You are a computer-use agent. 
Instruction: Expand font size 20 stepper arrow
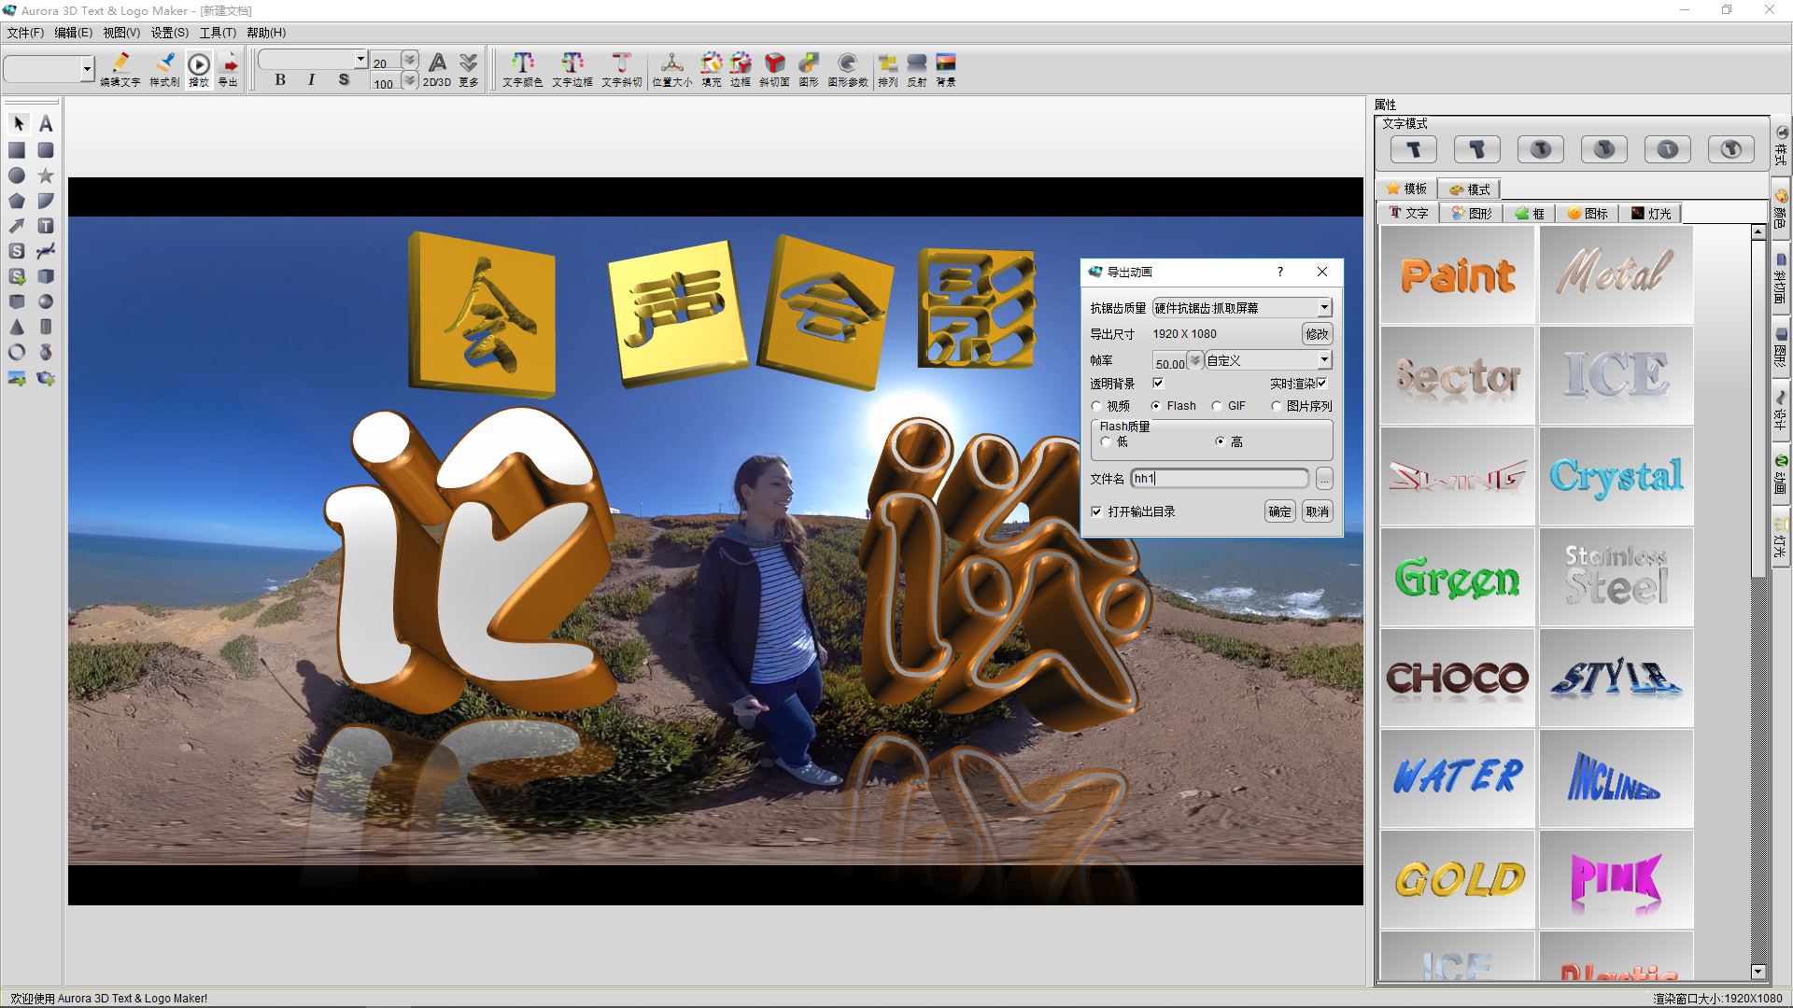[x=409, y=61]
